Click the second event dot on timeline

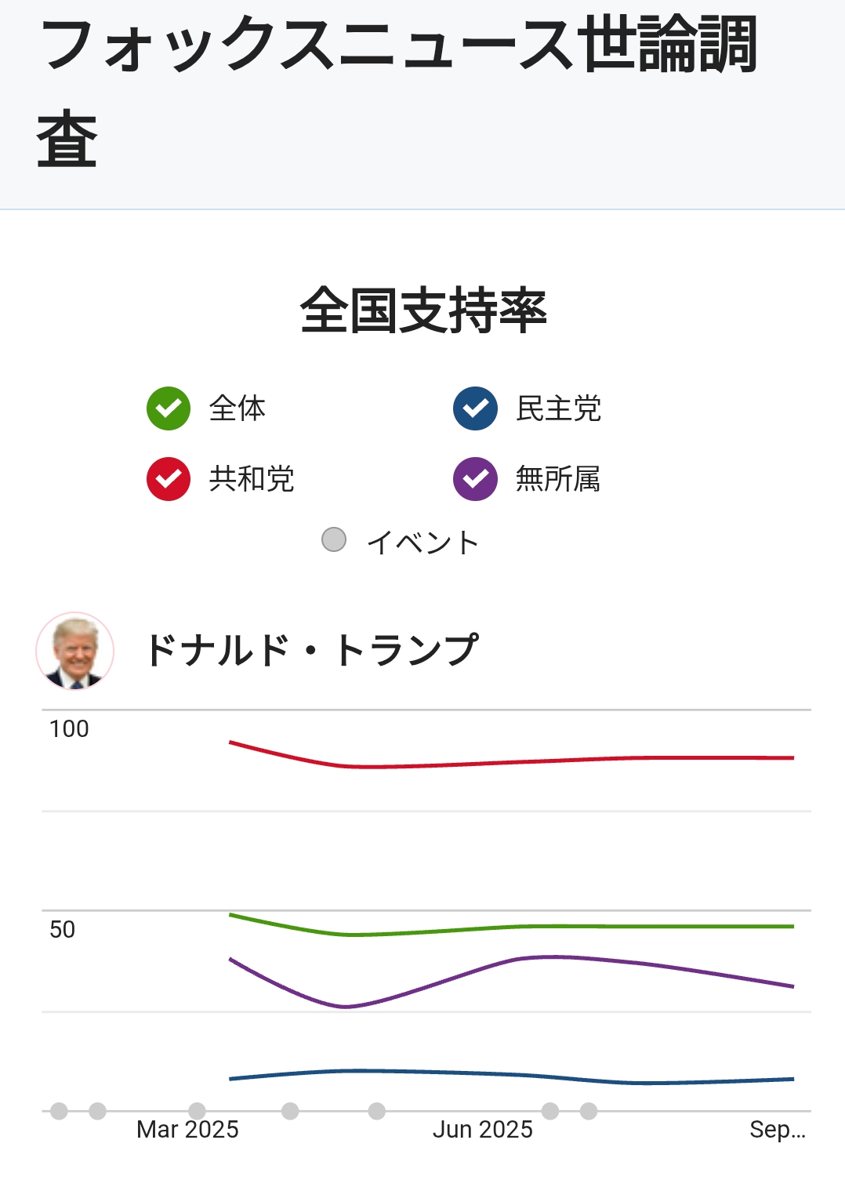(x=97, y=1111)
